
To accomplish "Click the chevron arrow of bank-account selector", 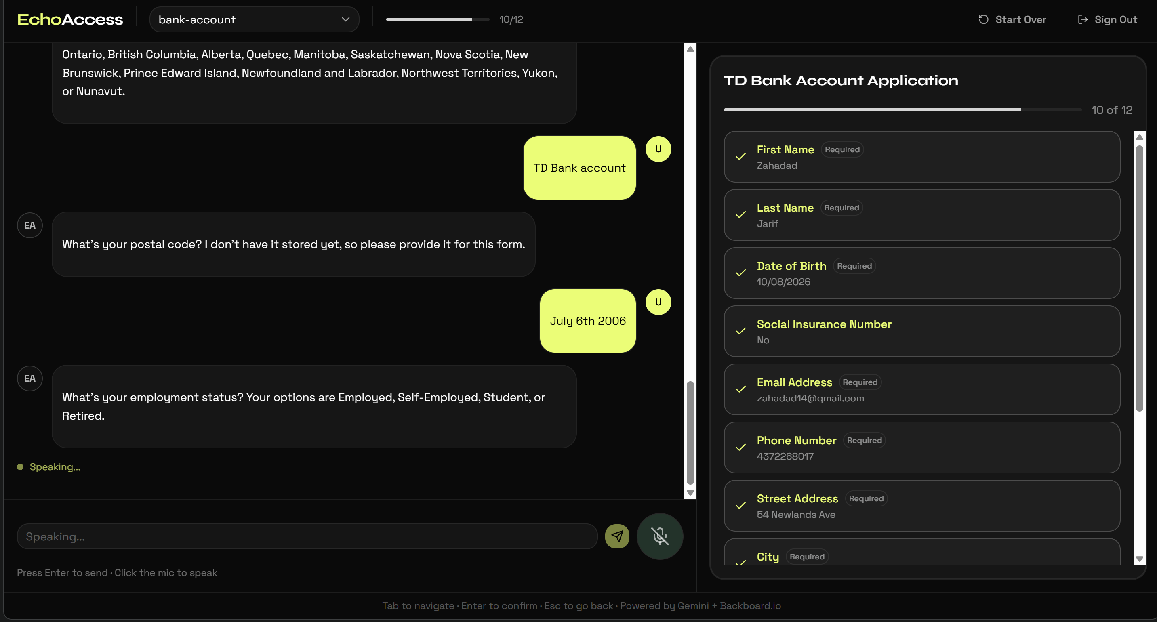I will coord(345,19).
